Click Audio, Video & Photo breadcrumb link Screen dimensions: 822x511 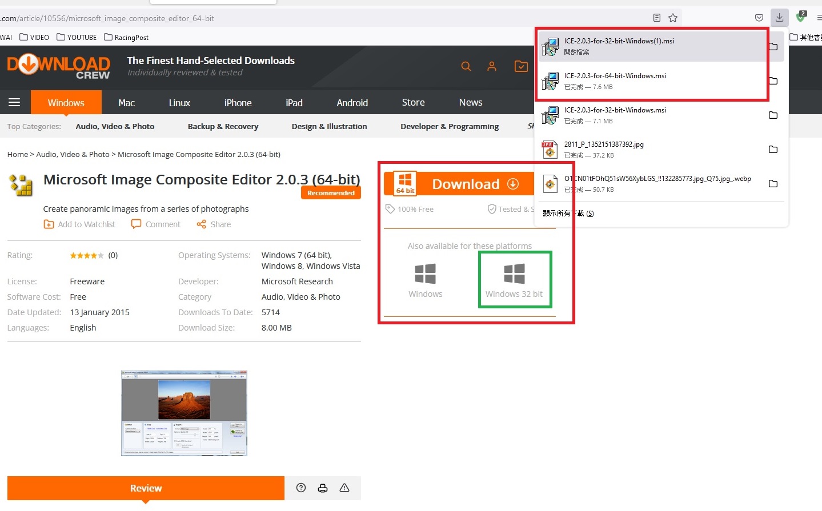73,154
